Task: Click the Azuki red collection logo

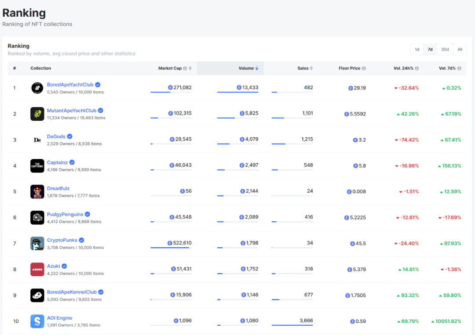Action: (37, 270)
